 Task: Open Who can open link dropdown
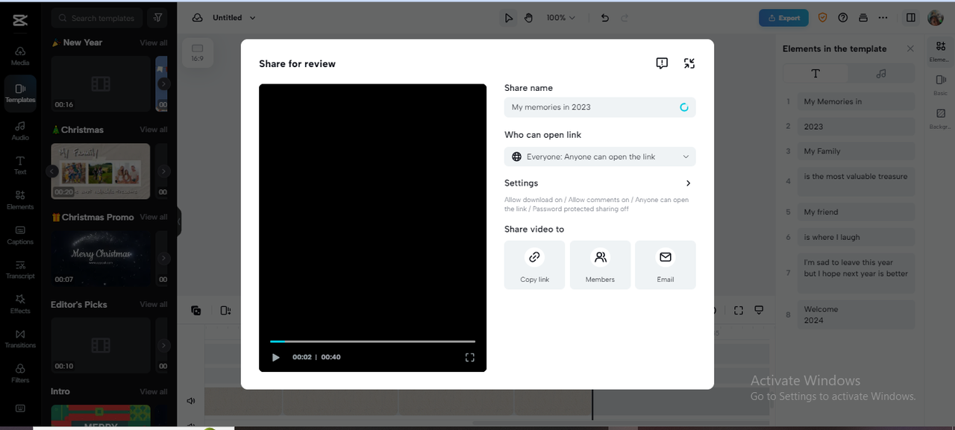pos(600,156)
